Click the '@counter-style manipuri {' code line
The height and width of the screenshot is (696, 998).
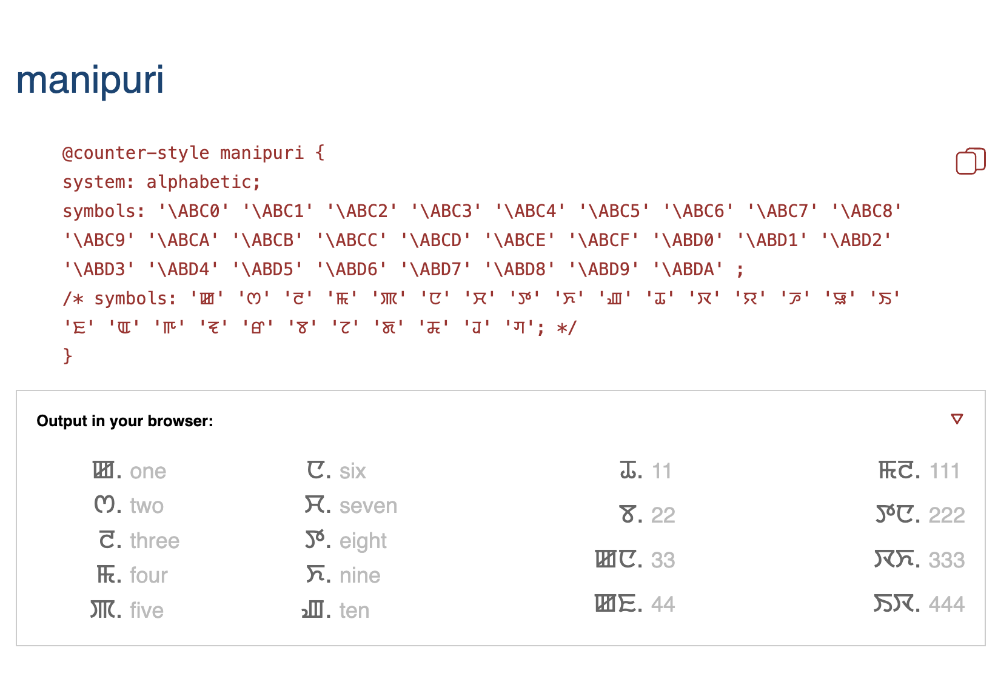coord(193,153)
